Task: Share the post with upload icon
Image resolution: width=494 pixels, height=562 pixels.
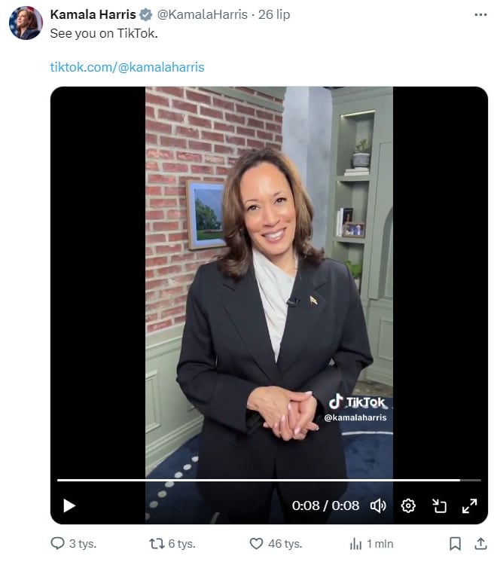Action: 480,543
